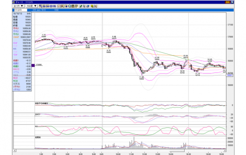Click the 1112/O symbol code field
This screenshot has height=155, width=246.
click(x=20, y=10)
